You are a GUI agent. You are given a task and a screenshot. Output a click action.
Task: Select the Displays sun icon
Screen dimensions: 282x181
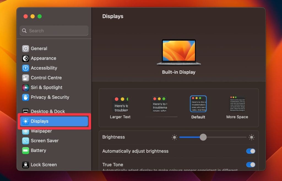pos(26,121)
